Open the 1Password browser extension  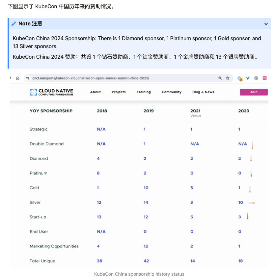coord(256,78)
